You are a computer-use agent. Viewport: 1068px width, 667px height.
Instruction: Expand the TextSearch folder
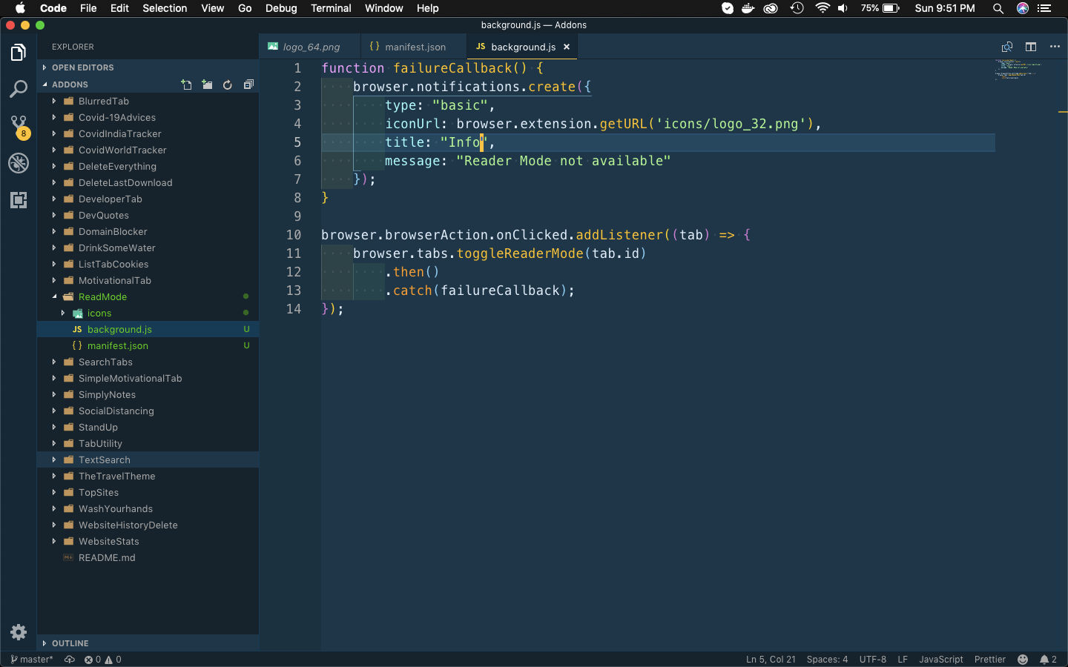point(148,459)
